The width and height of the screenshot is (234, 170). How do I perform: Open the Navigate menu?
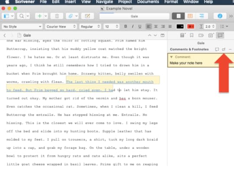coord(104,2)
